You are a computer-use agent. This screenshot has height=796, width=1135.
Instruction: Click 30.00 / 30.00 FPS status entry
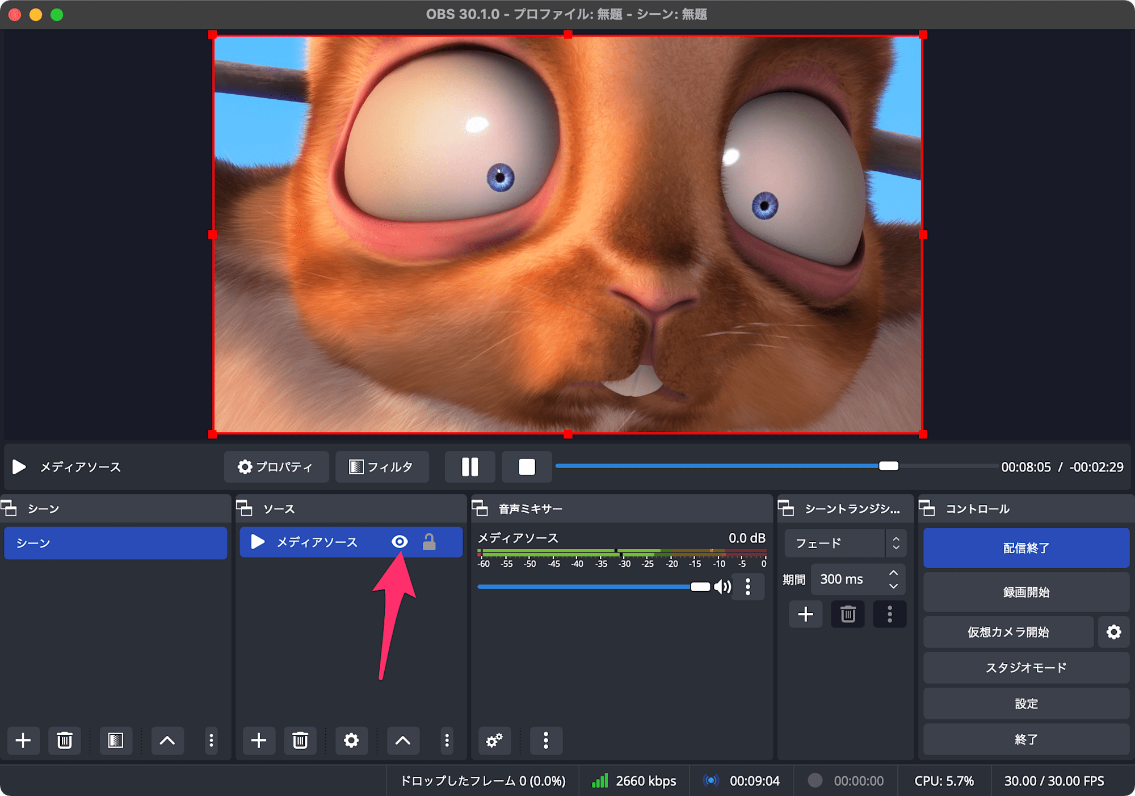click(x=1054, y=781)
